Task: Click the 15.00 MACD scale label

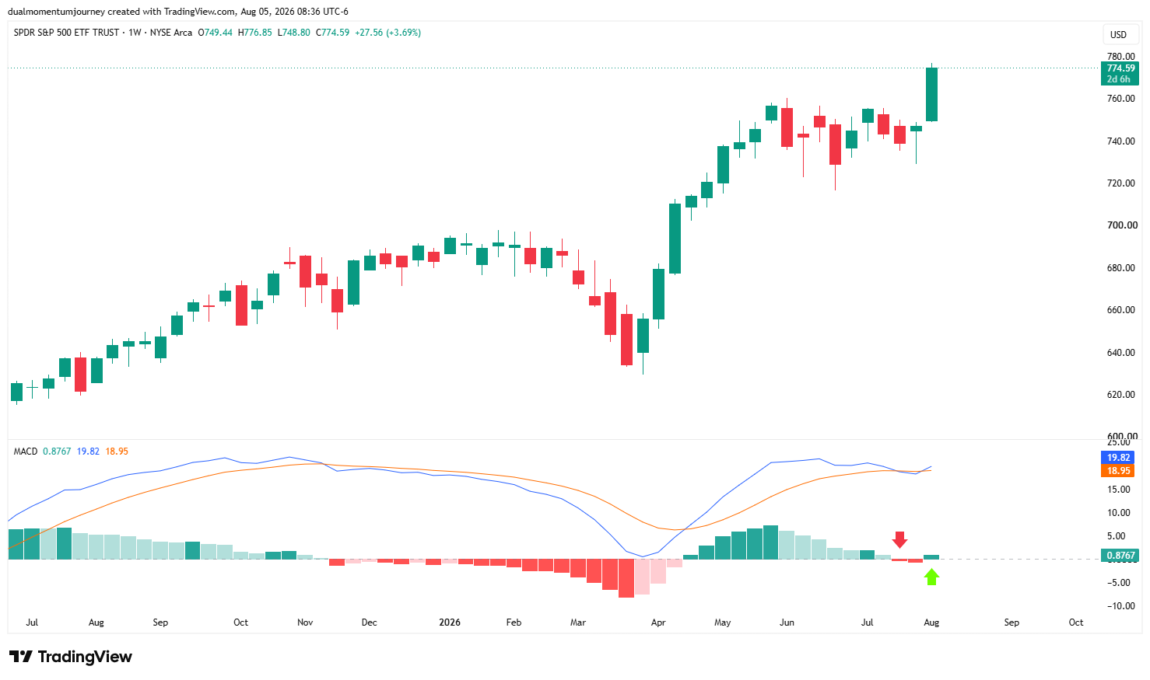Action: pyautogui.click(x=1119, y=490)
